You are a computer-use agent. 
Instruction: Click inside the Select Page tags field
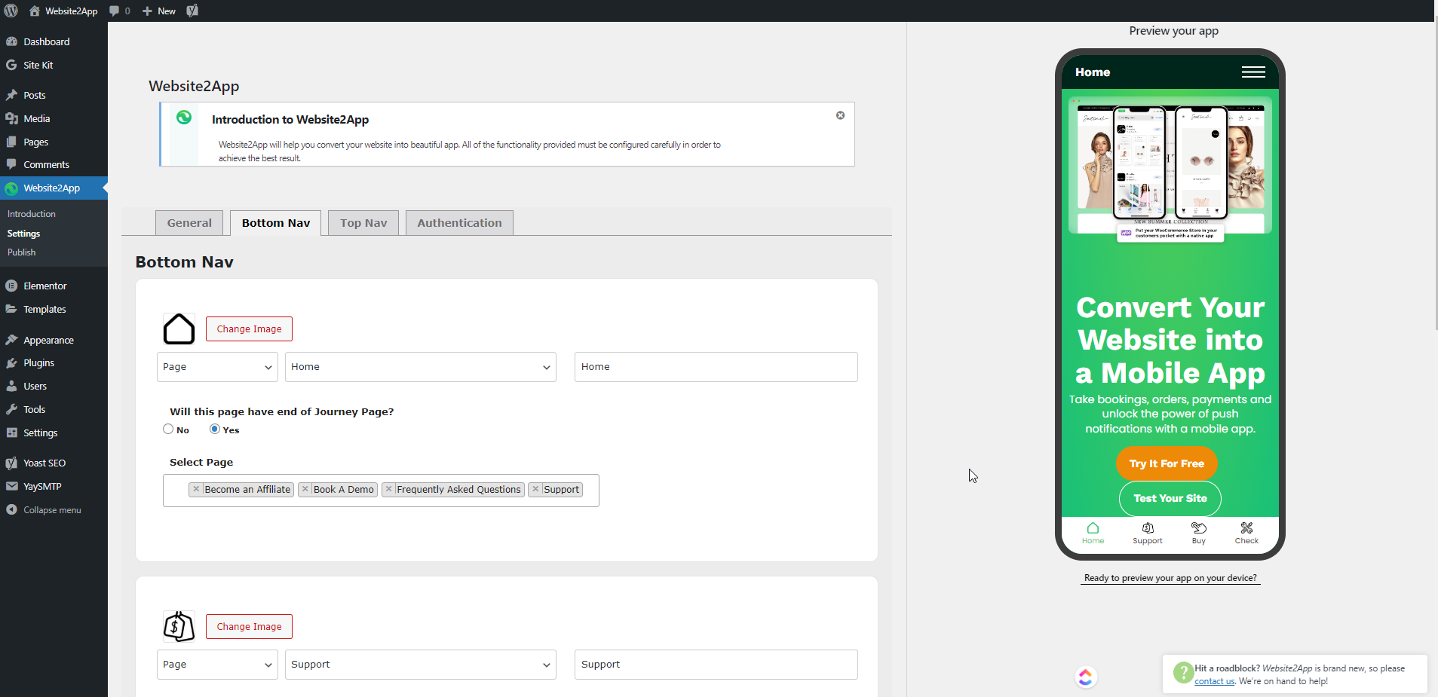pos(381,491)
